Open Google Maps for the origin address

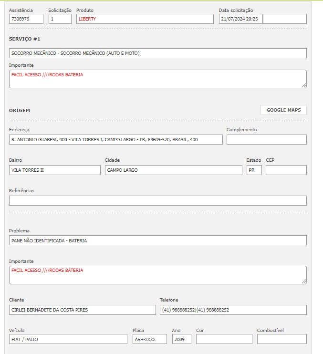click(283, 110)
